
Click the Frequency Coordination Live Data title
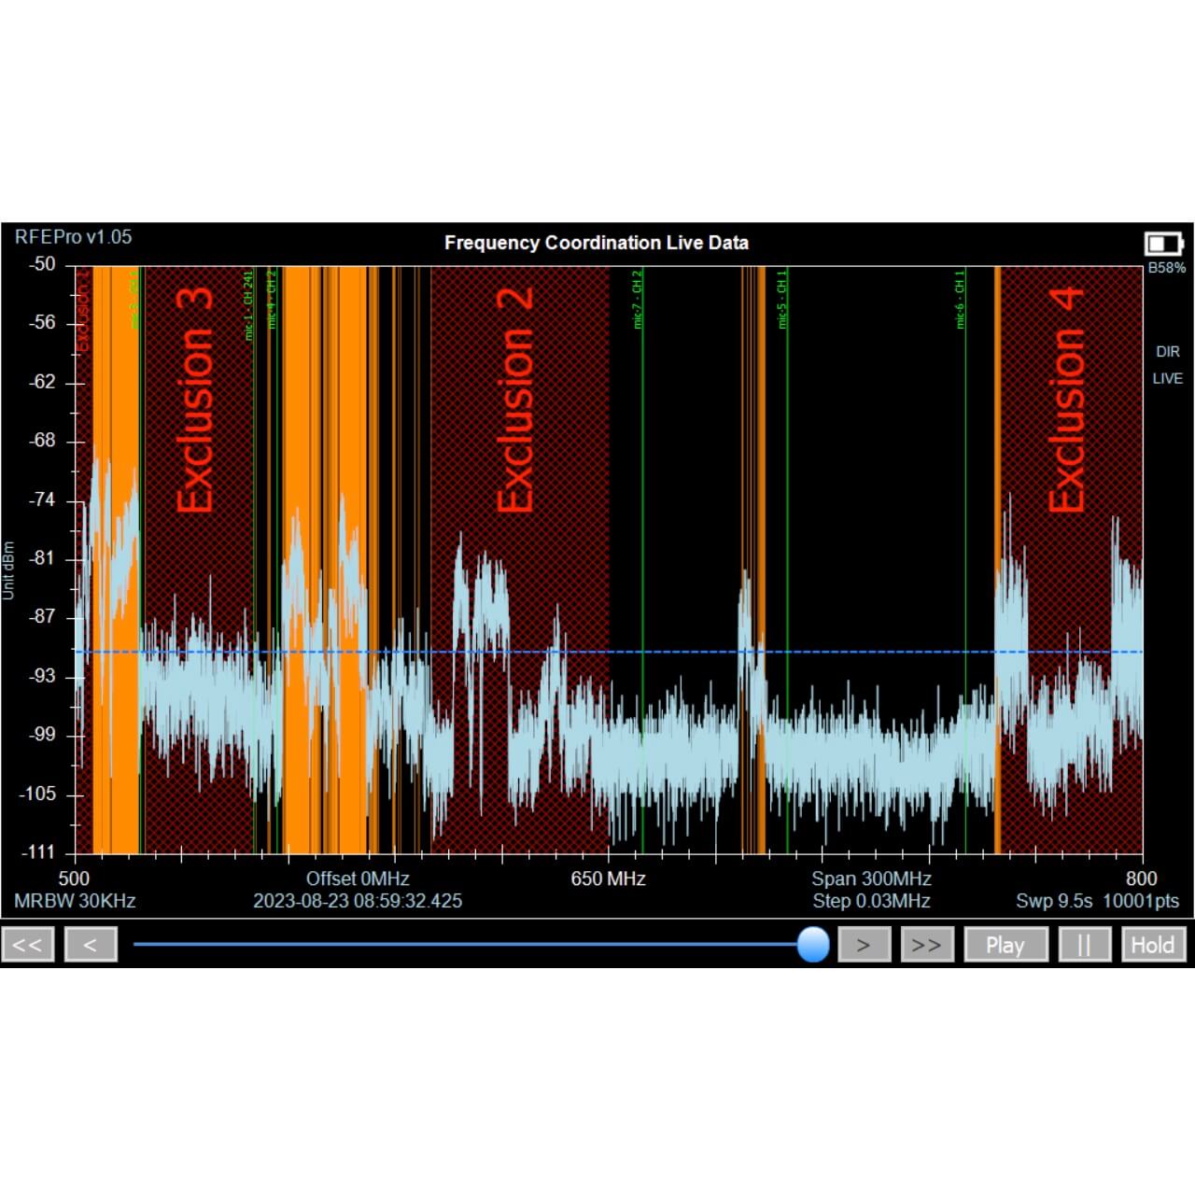pyautogui.click(x=597, y=243)
